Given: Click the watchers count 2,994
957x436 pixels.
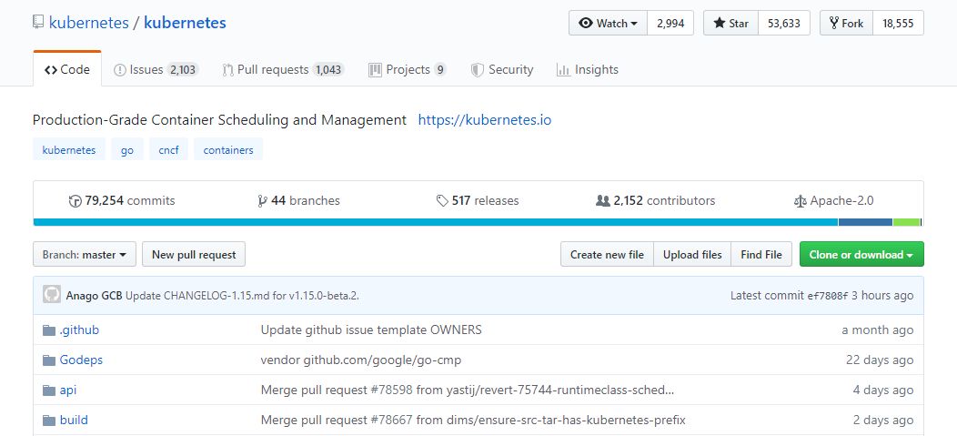Looking at the screenshot, I should click(x=670, y=23).
